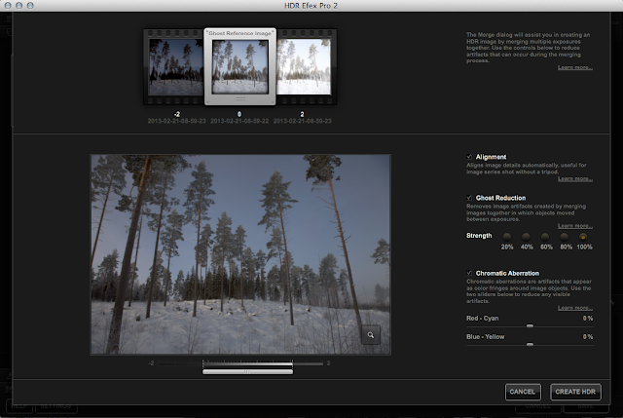Click the macOS close window button

tap(8, 6)
